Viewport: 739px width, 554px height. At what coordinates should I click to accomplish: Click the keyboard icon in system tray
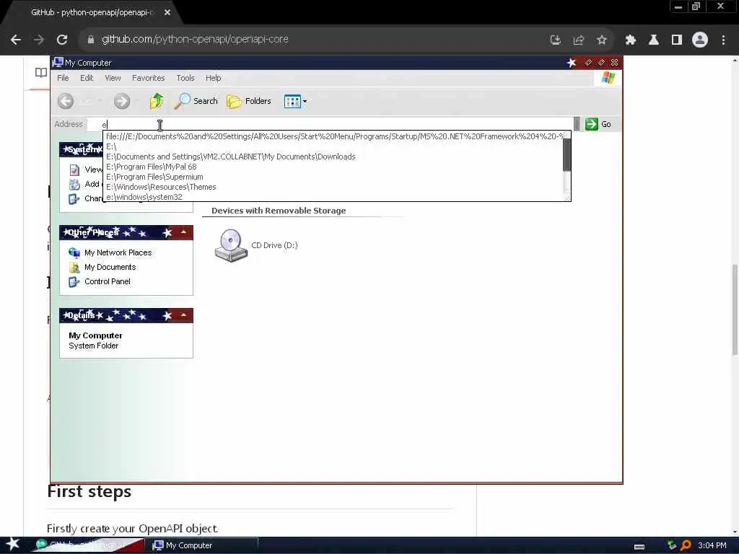coord(639,547)
